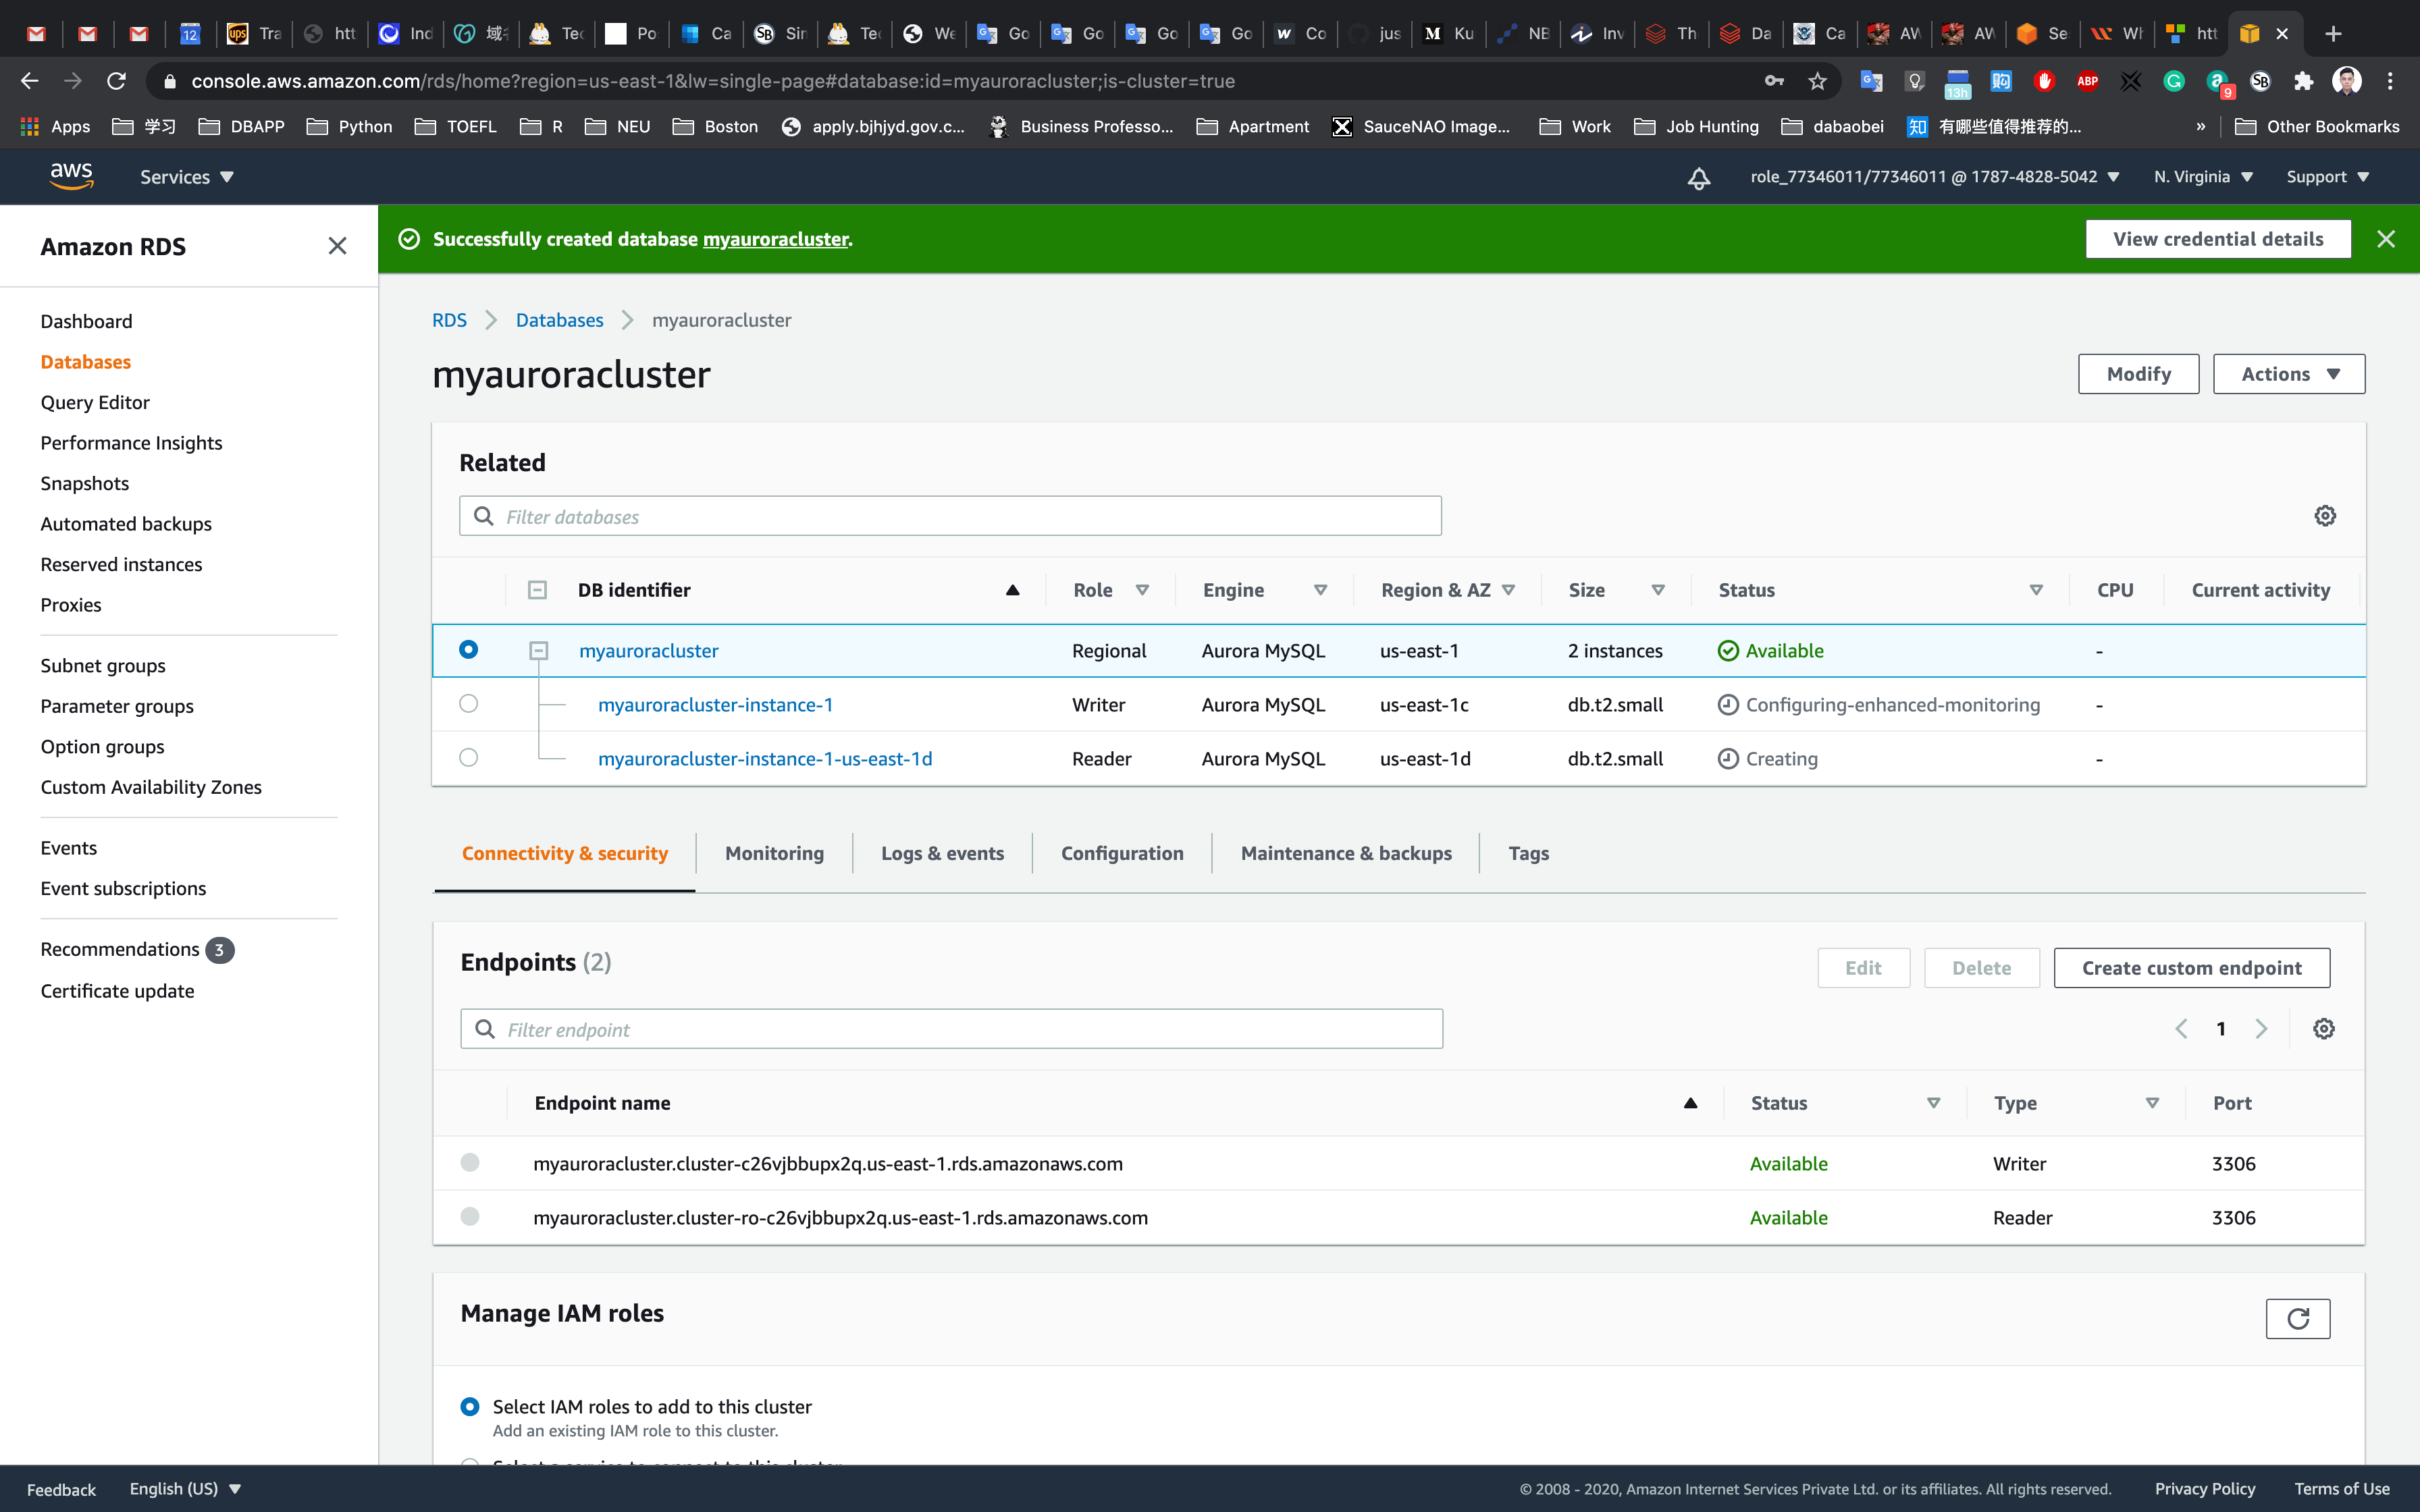Bookmark this page with star icon
2420x1512 pixels.
coord(1817,81)
